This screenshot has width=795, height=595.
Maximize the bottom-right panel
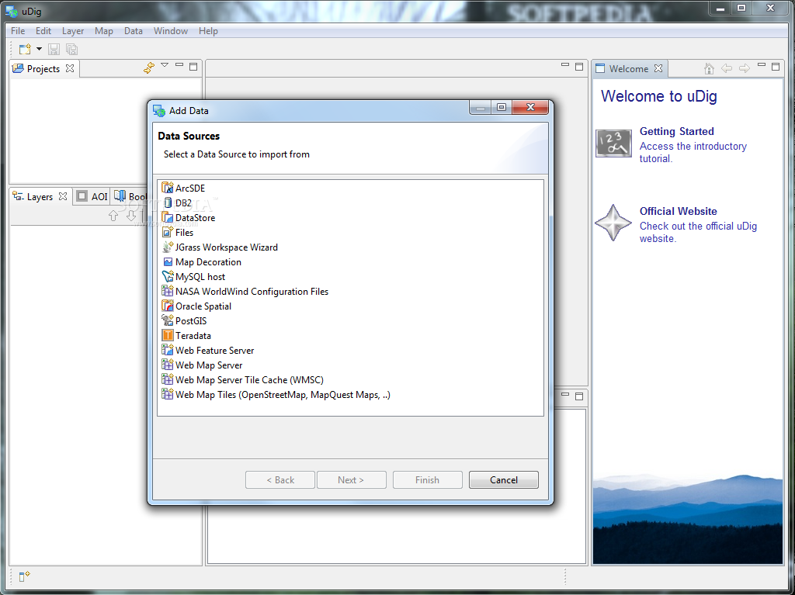coord(579,396)
